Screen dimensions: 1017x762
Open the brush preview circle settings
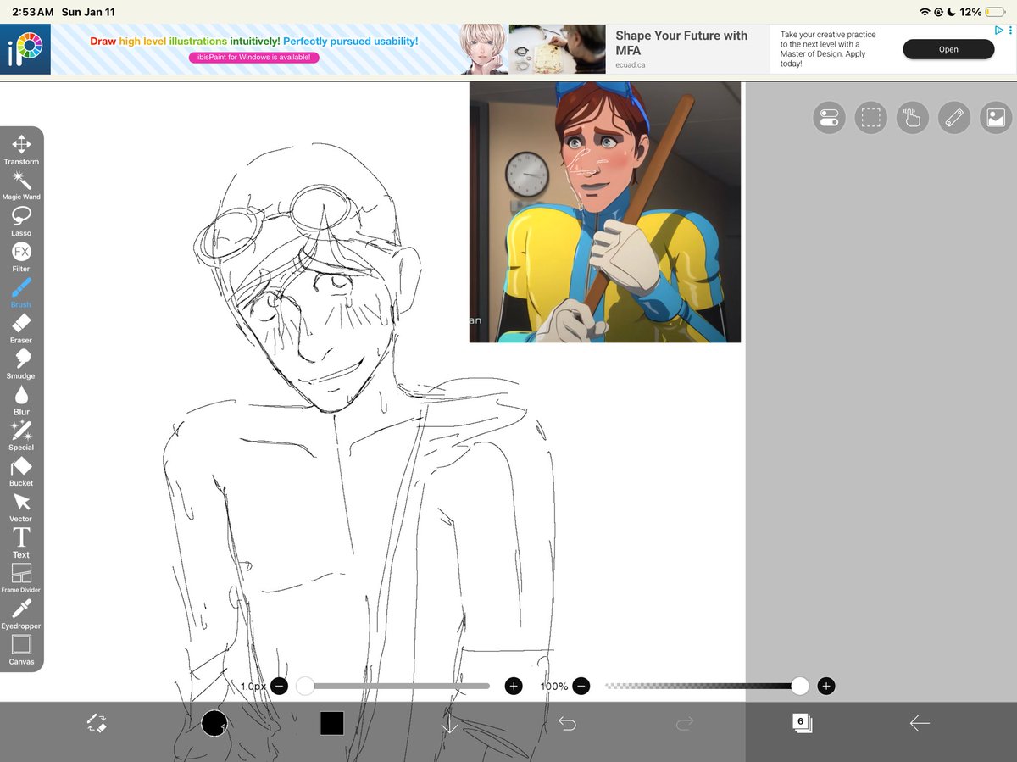(x=214, y=723)
